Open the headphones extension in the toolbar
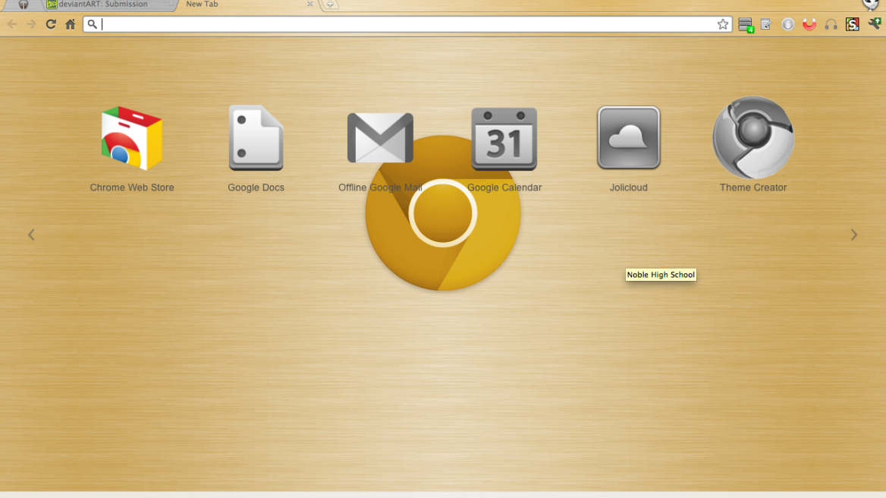 [x=831, y=24]
